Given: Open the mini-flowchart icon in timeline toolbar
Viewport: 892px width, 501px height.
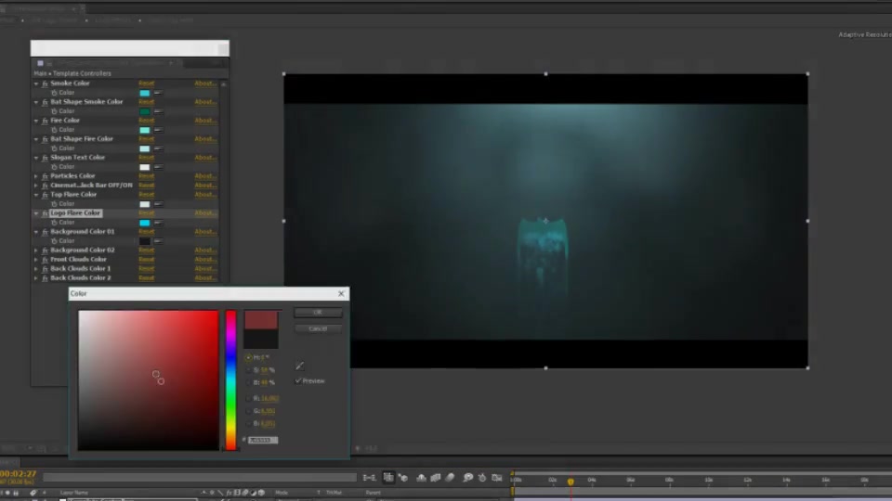Looking at the screenshot, I should click(369, 478).
